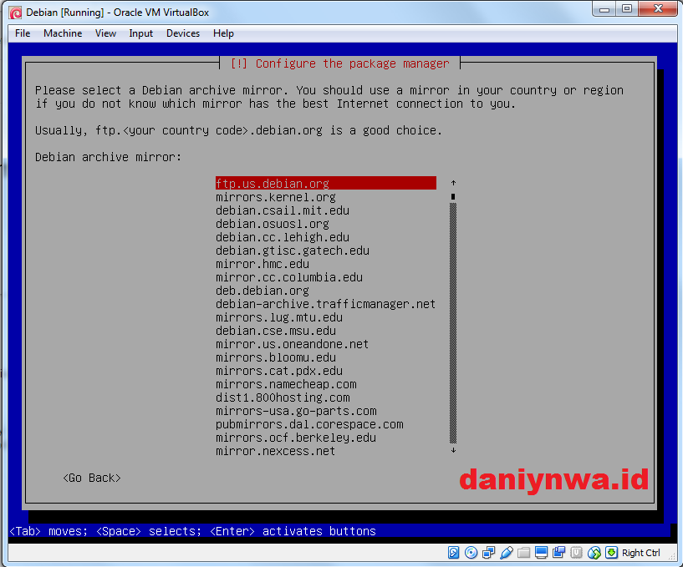Image resolution: width=683 pixels, height=567 pixels.
Task: Open the View menu
Action: tap(105, 33)
